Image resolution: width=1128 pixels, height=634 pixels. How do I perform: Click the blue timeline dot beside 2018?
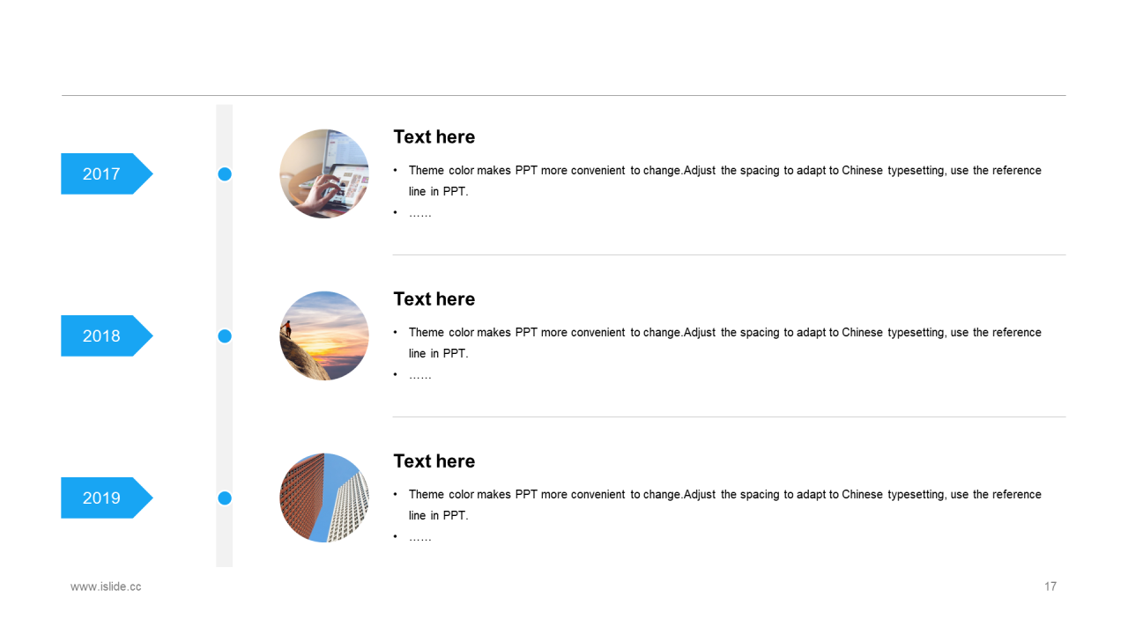coord(225,335)
